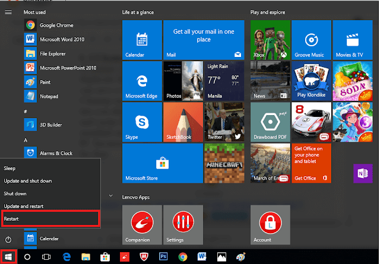This screenshot has height=264, width=380.
Task: Jump to the A letter index header
Action: tap(26, 140)
